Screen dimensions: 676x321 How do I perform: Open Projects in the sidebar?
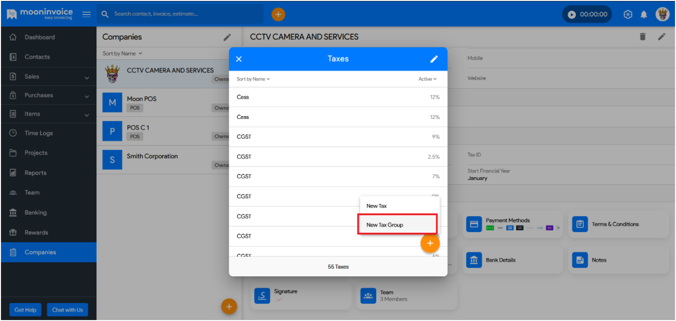[x=48, y=153]
